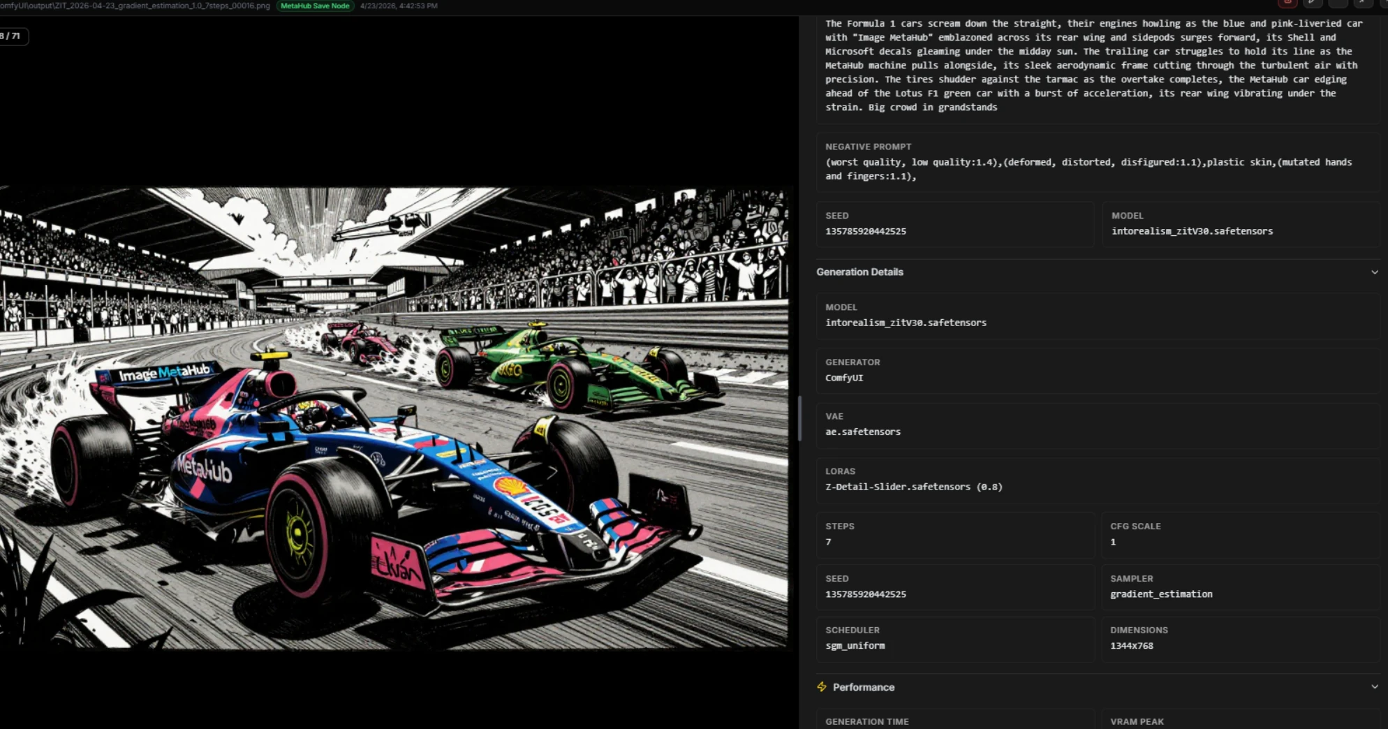Click the gradient_estimation sampler value
Viewport: 1388px width, 729px height.
1161,594
